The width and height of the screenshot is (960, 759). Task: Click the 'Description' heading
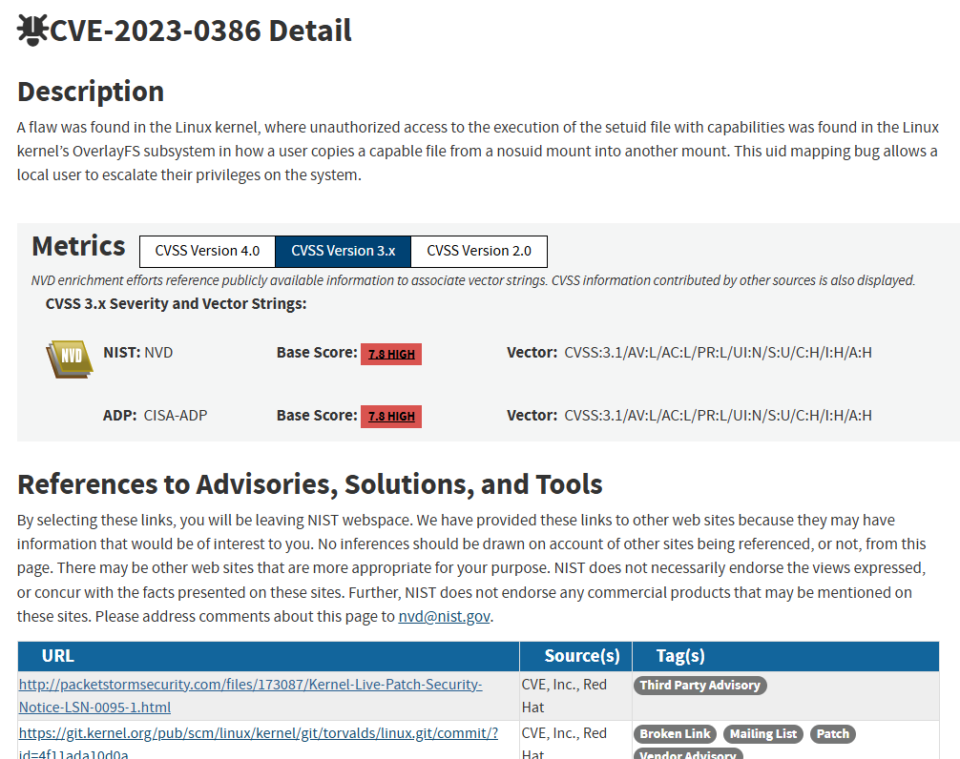pos(91,92)
